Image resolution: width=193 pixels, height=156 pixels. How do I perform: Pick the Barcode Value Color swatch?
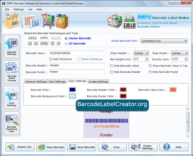click(173, 90)
